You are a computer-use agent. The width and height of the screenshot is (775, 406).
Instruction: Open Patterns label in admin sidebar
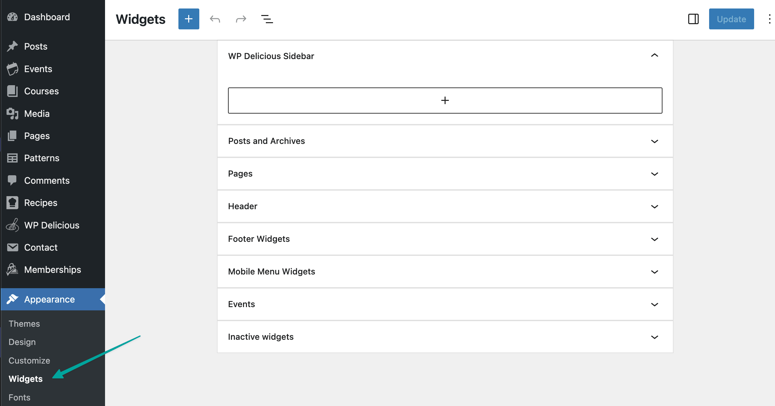42,158
